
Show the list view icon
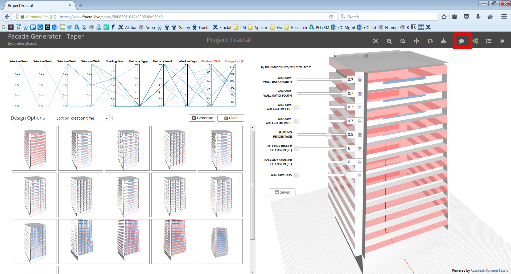coord(489,41)
